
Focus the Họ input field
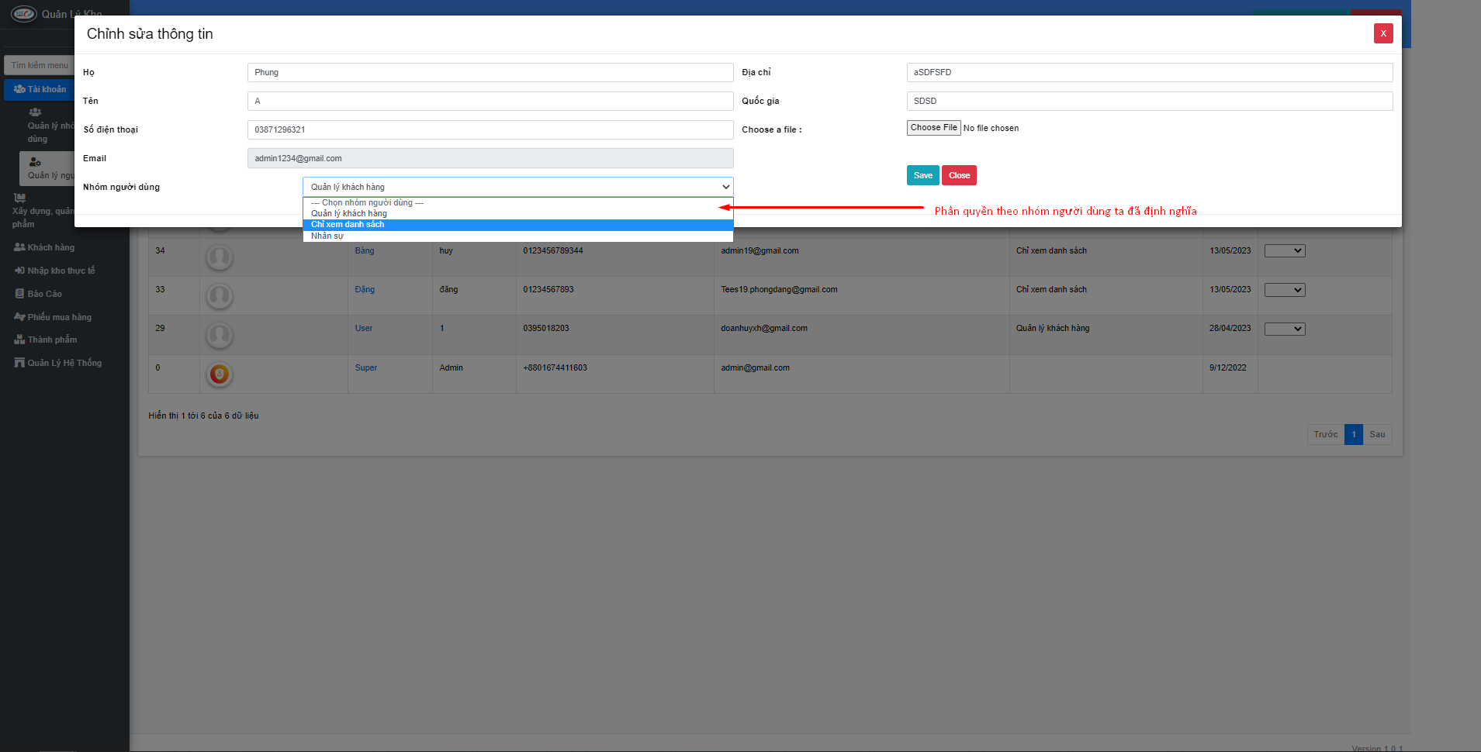click(x=490, y=72)
